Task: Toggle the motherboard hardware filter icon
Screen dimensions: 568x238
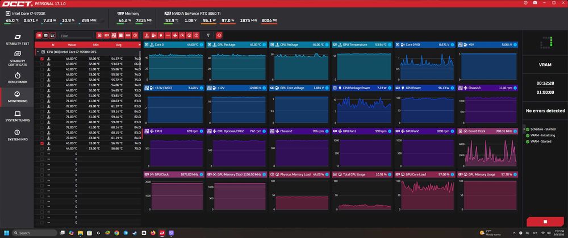Action: coord(114,35)
